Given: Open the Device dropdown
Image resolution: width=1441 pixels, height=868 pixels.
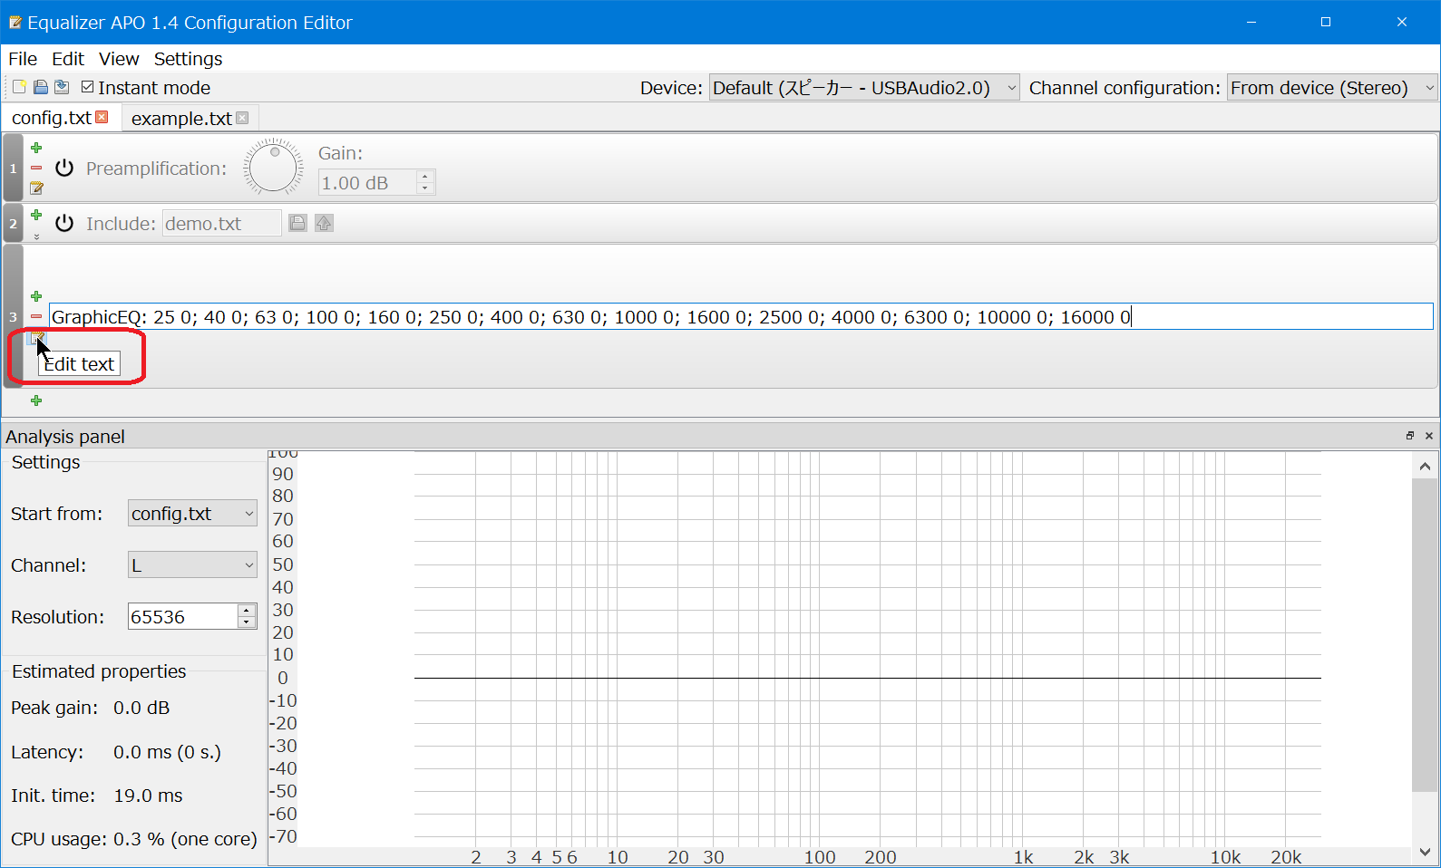Looking at the screenshot, I should pyautogui.click(x=863, y=88).
